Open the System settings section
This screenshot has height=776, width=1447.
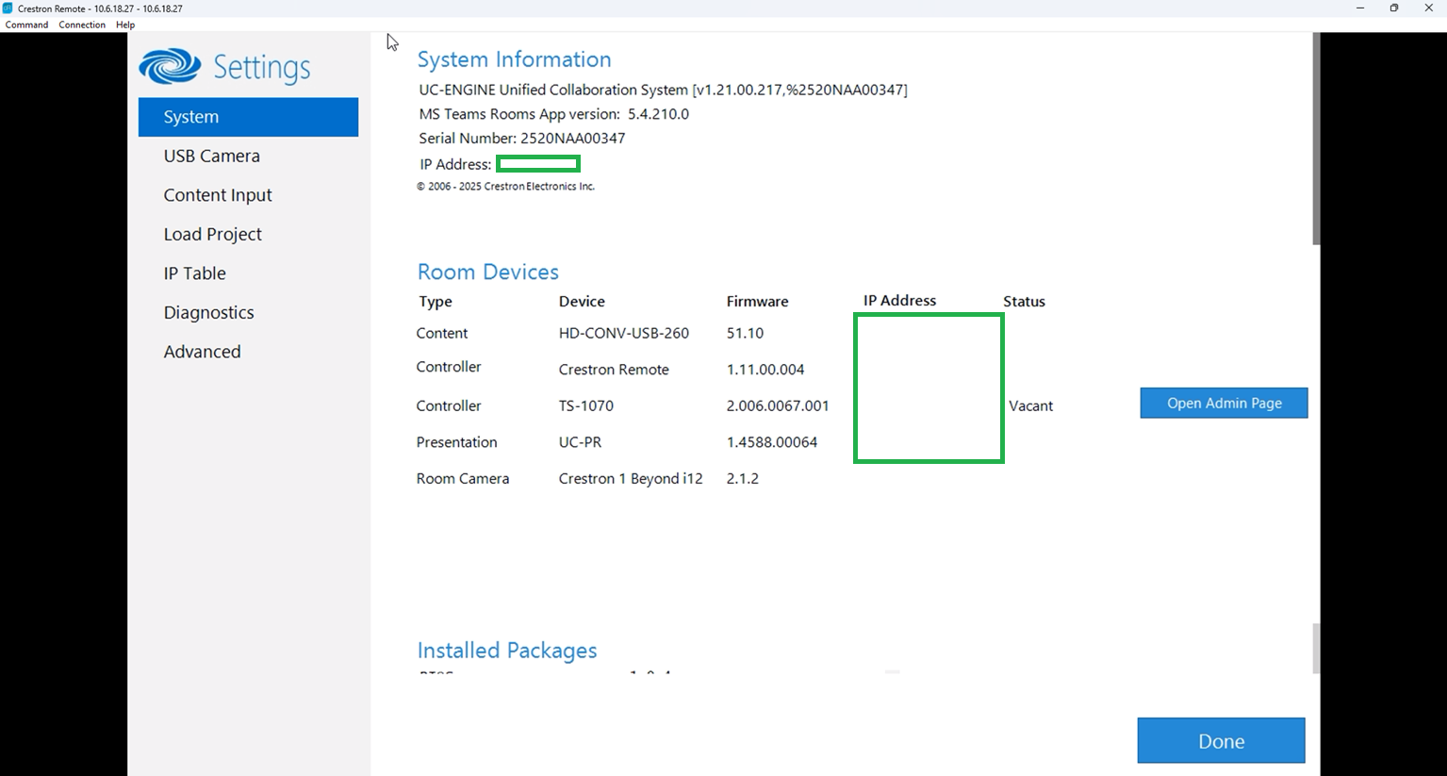point(190,116)
